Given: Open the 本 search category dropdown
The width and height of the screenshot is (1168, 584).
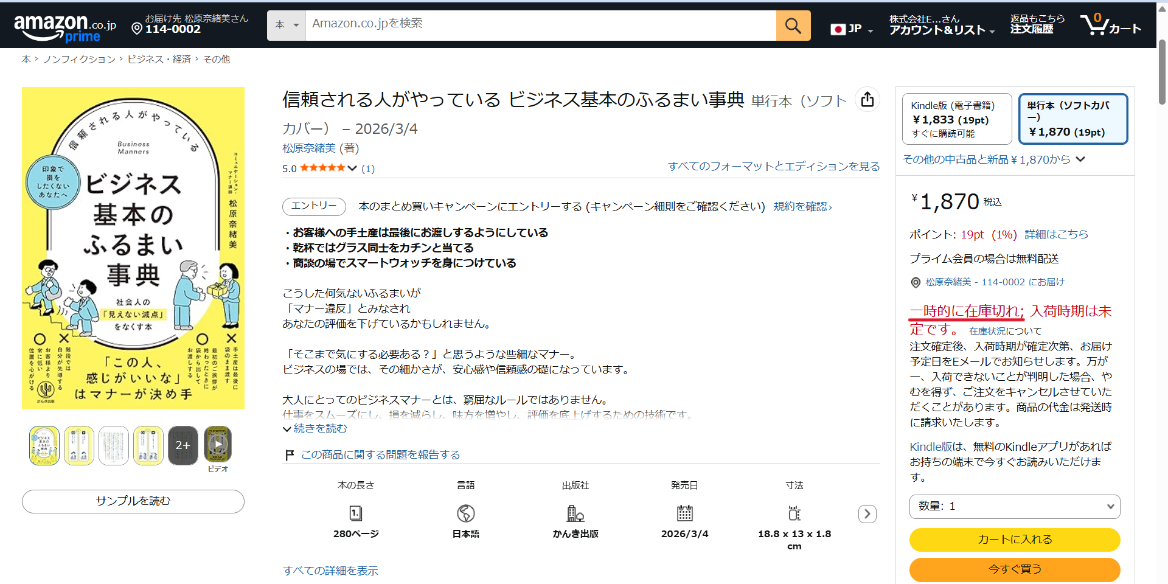Looking at the screenshot, I should tap(286, 26).
